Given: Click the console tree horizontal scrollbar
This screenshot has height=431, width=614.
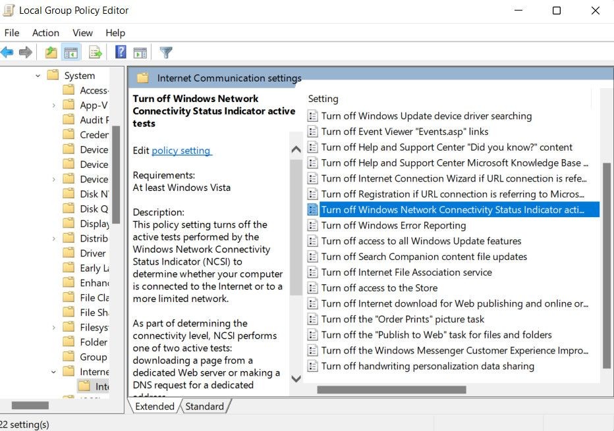Looking at the screenshot, I should (30, 405).
